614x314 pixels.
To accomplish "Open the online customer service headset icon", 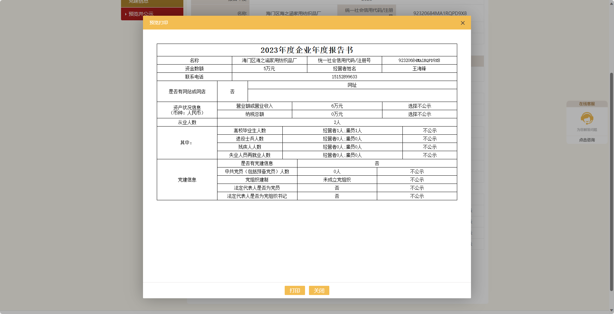I will pos(587,118).
